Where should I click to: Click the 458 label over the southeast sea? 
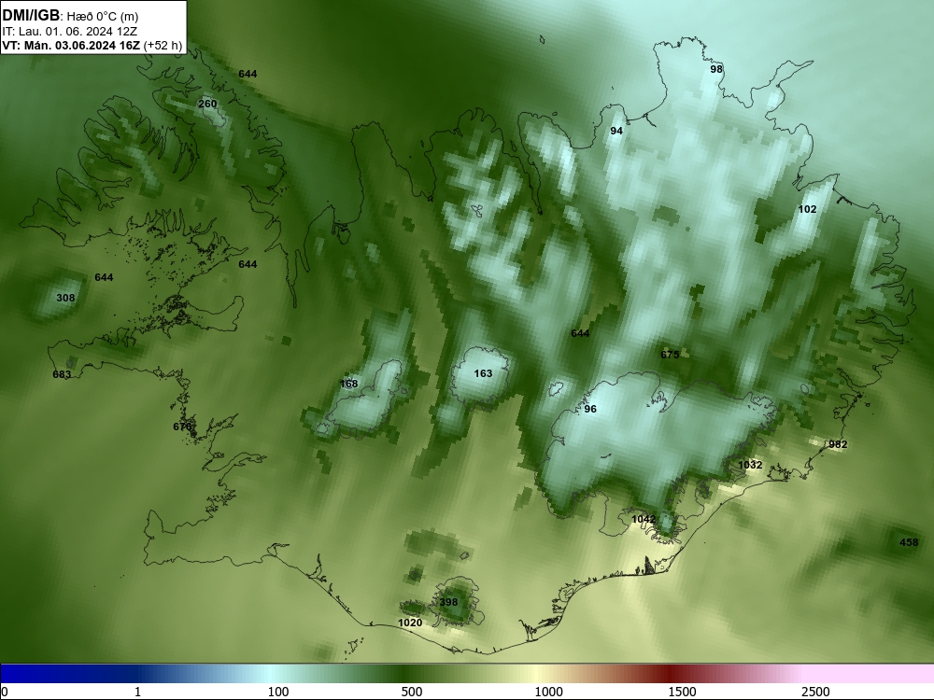[909, 542]
